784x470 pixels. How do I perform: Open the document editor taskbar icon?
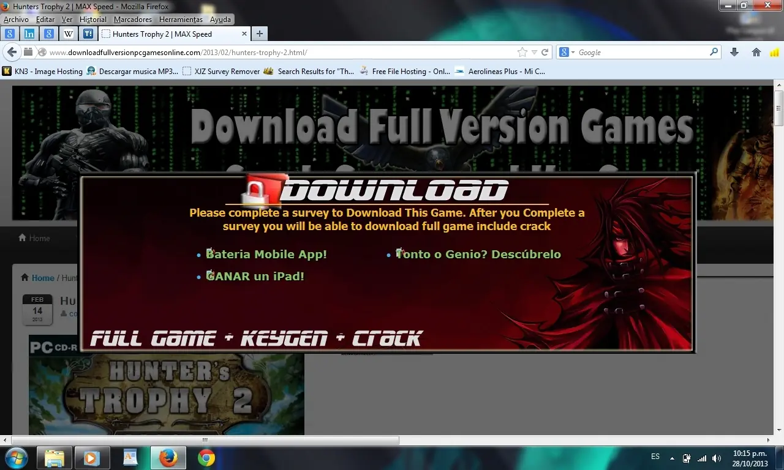click(130, 457)
